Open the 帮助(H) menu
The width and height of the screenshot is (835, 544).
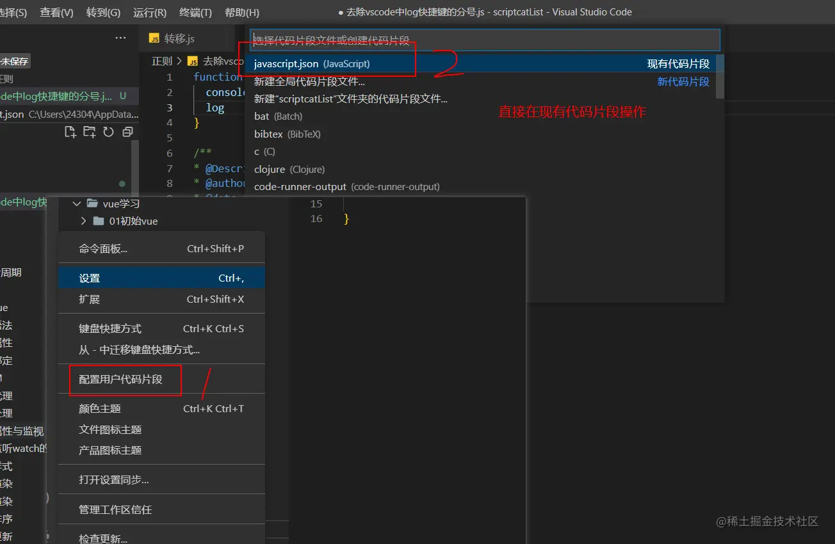click(x=242, y=12)
